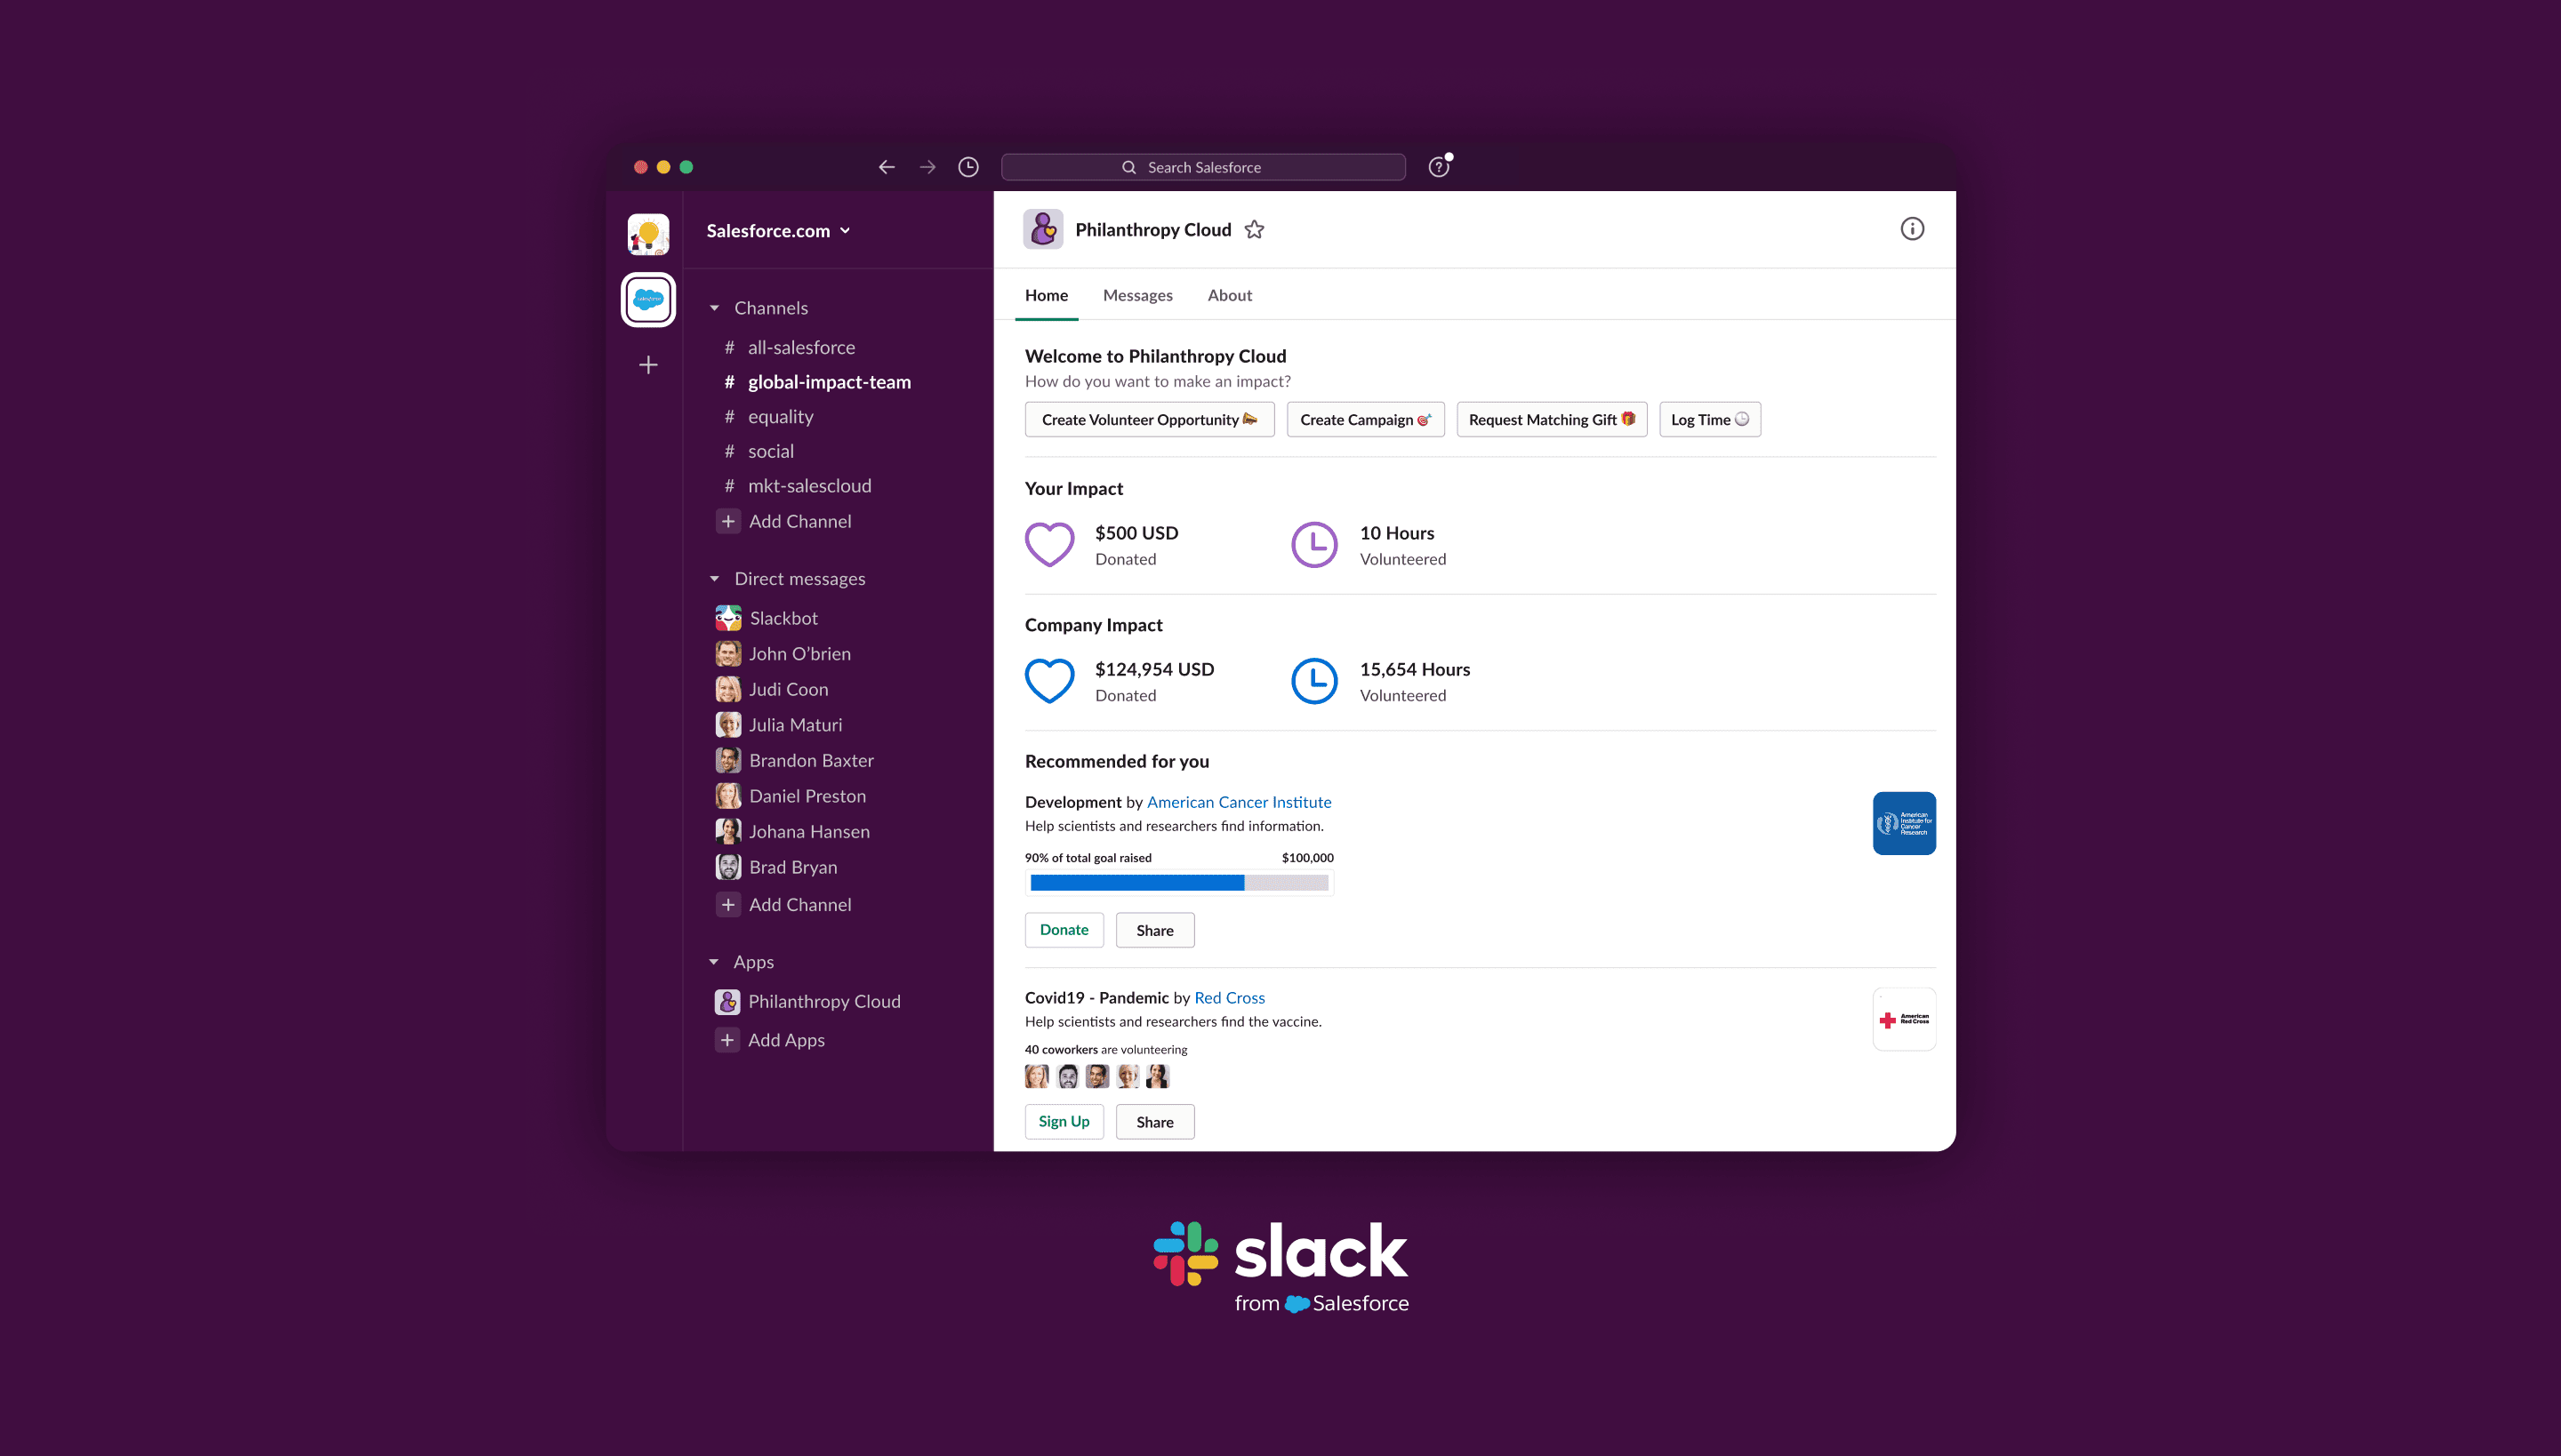Click the plus icon to add a workspace
Image resolution: width=2561 pixels, height=1456 pixels.
[648, 365]
